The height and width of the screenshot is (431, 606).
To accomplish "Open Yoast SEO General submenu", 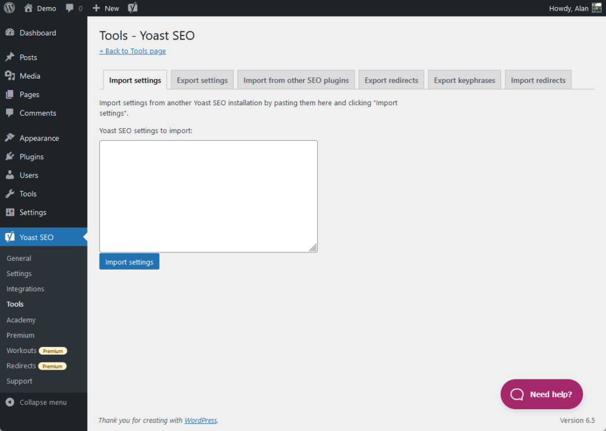I will point(19,258).
